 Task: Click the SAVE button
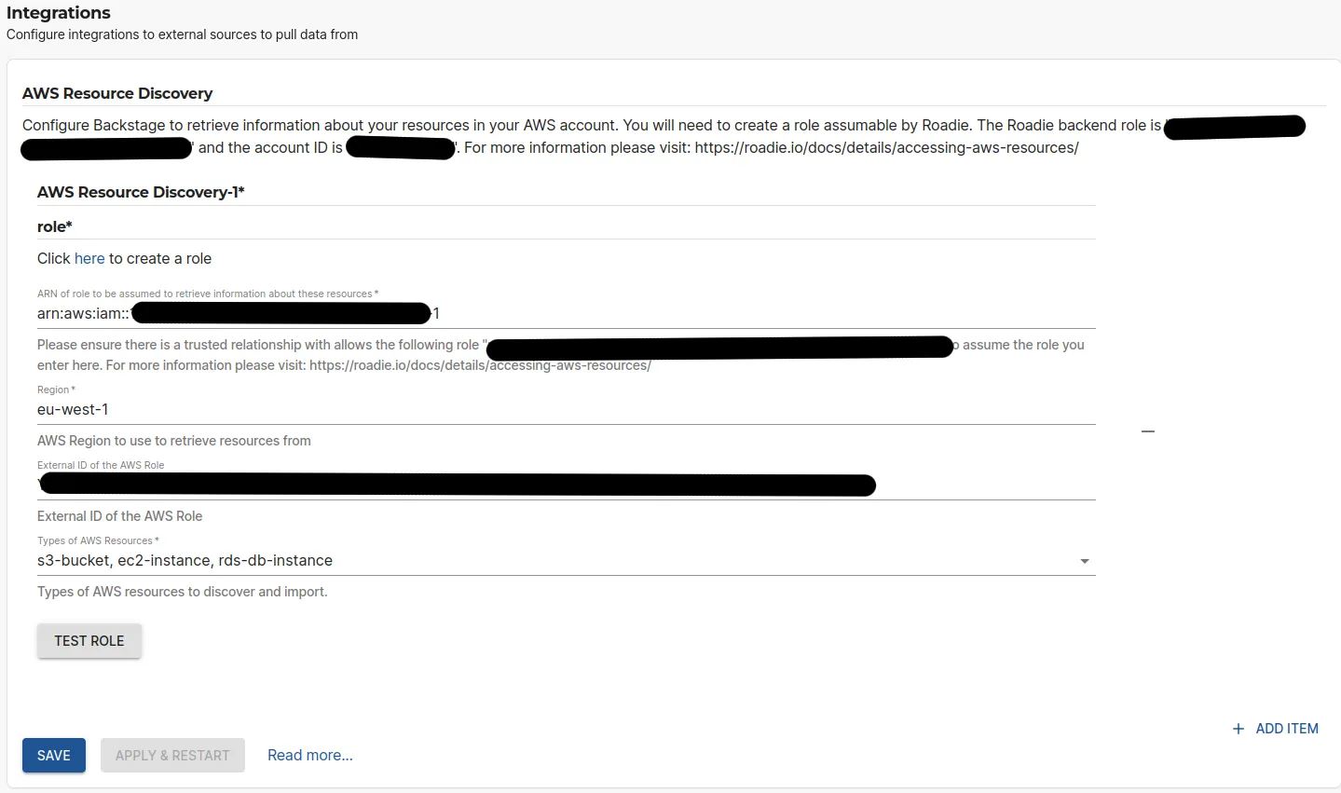coord(53,755)
